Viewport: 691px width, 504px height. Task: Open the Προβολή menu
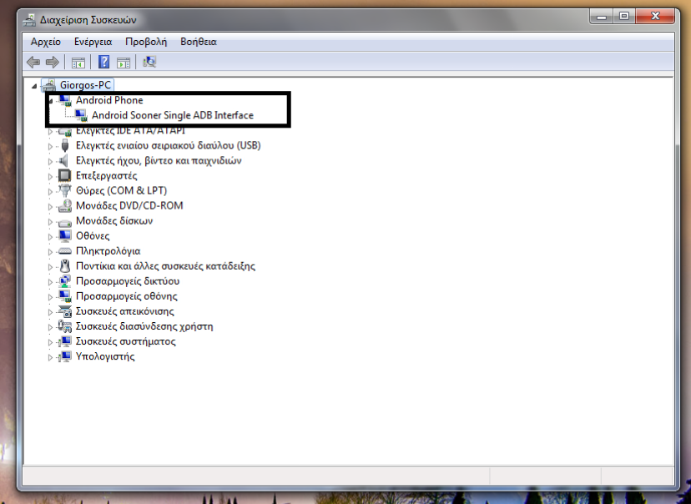146,42
